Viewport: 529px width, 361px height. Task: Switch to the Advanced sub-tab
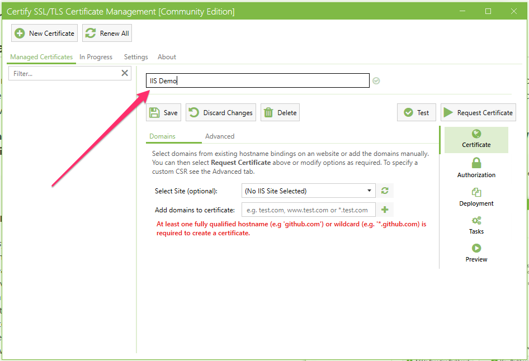220,136
